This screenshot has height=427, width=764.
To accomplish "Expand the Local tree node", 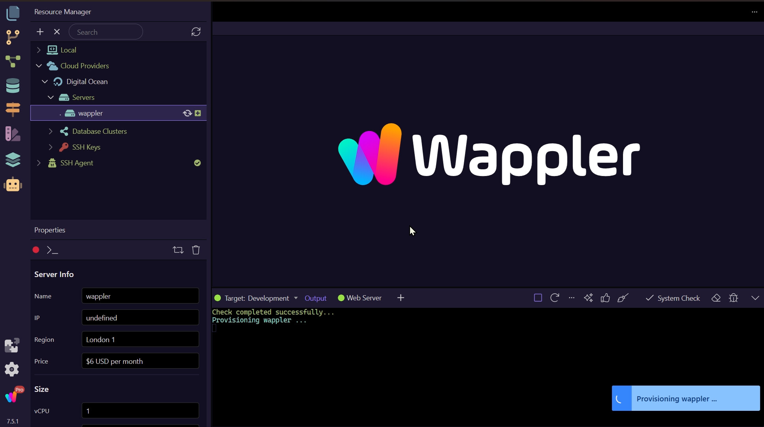I will 39,50.
